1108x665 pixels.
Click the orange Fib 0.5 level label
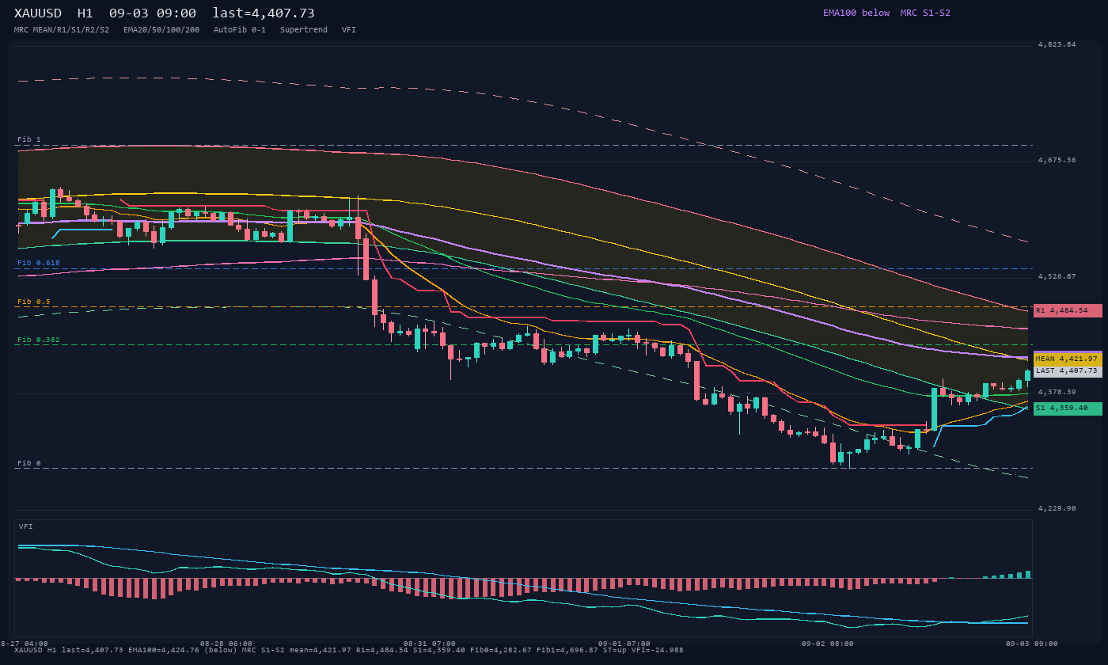[x=34, y=302]
